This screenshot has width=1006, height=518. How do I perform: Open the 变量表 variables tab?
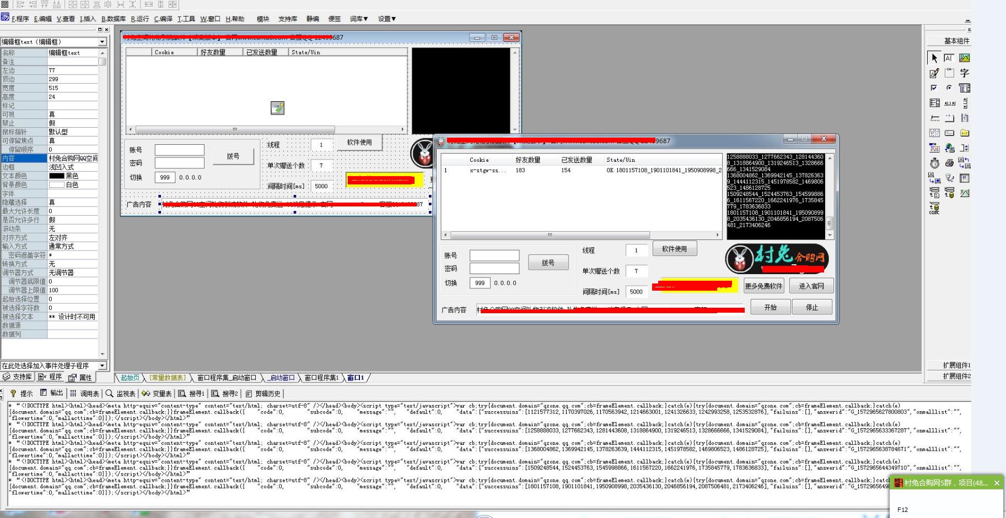tap(157, 393)
